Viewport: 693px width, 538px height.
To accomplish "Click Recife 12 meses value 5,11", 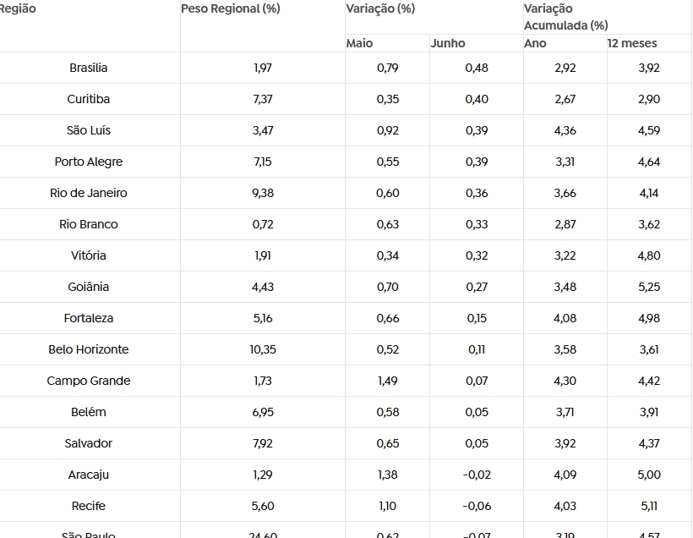I will click(x=649, y=506).
